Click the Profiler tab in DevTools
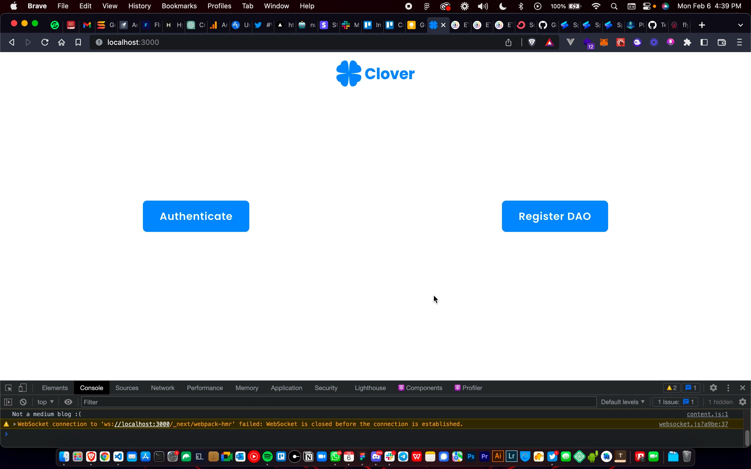Viewport: 751px width, 469px height. point(472,387)
